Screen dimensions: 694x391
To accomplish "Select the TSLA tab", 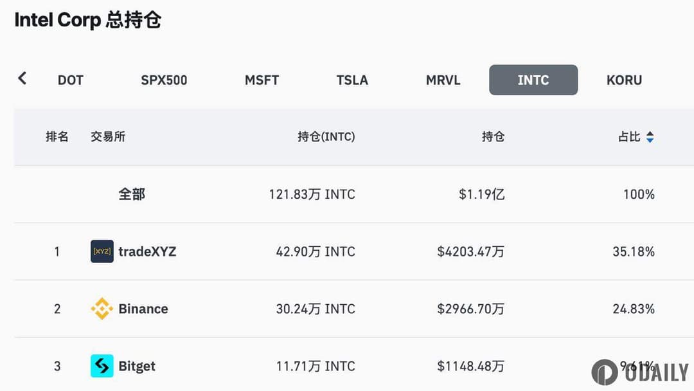I will click(352, 80).
